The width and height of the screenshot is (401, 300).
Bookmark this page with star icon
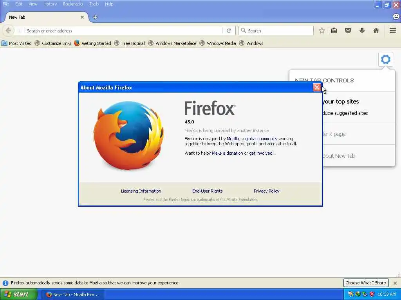click(322, 30)
